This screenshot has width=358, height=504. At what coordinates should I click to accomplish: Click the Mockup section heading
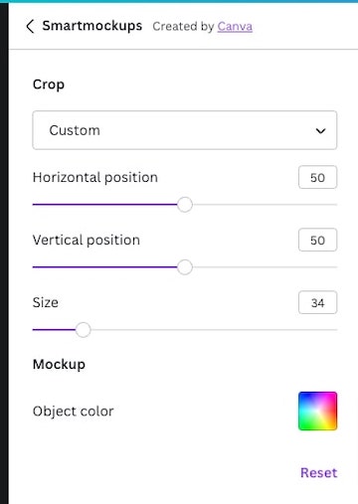pos(59,365)
